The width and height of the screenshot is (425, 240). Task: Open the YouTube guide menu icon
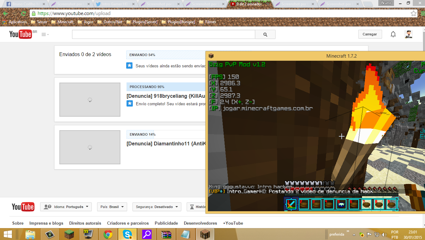tap(45, 34)
